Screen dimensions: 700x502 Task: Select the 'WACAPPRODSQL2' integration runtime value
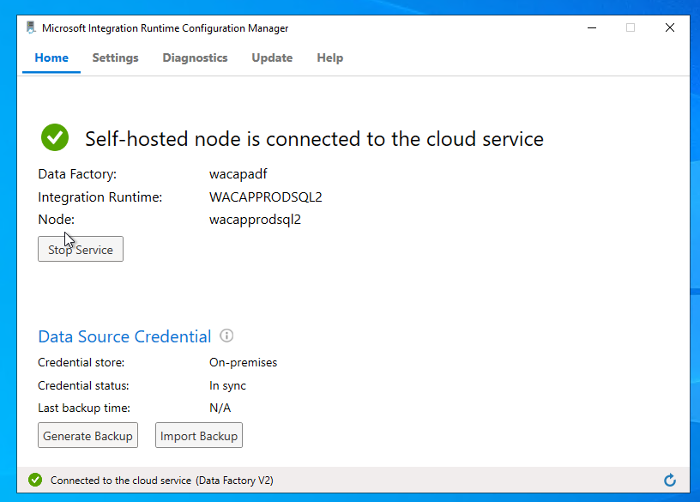click(x=266, y=197)
